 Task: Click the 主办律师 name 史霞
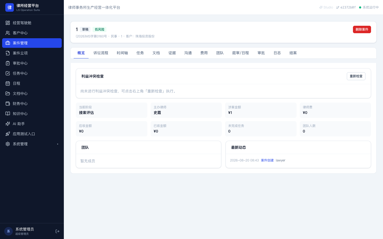click(x=157, y=113)
